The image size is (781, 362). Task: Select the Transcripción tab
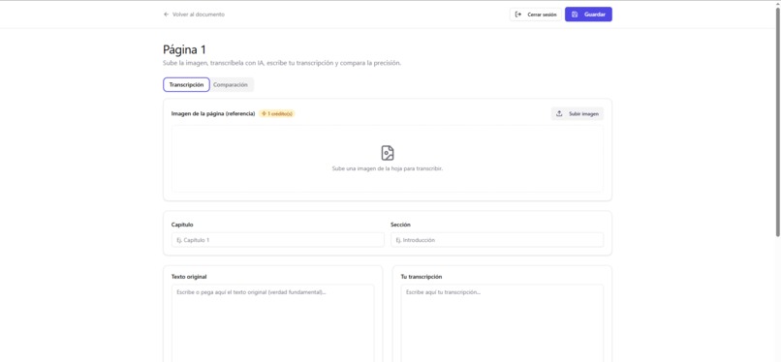[x=186, y=84]
